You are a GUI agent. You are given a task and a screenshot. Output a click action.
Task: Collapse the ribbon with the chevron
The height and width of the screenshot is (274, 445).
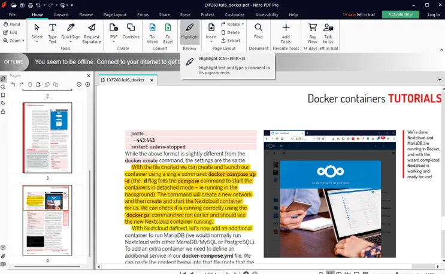pos(441,50)
